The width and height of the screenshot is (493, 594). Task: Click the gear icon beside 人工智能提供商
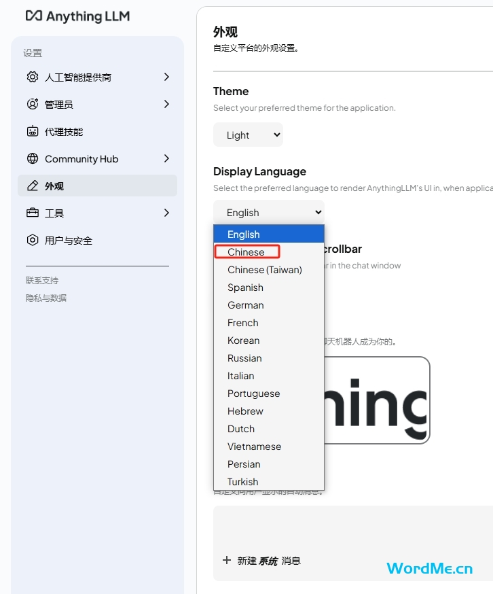click(33, 77)
